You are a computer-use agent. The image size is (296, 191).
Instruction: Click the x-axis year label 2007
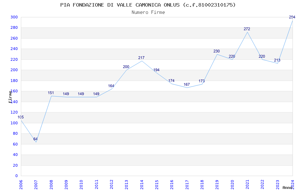36,185
